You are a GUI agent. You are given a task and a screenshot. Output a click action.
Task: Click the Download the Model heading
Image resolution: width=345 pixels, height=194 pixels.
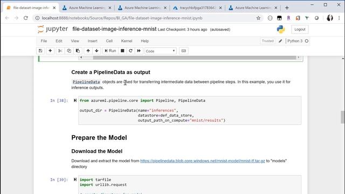click(97, 151)
